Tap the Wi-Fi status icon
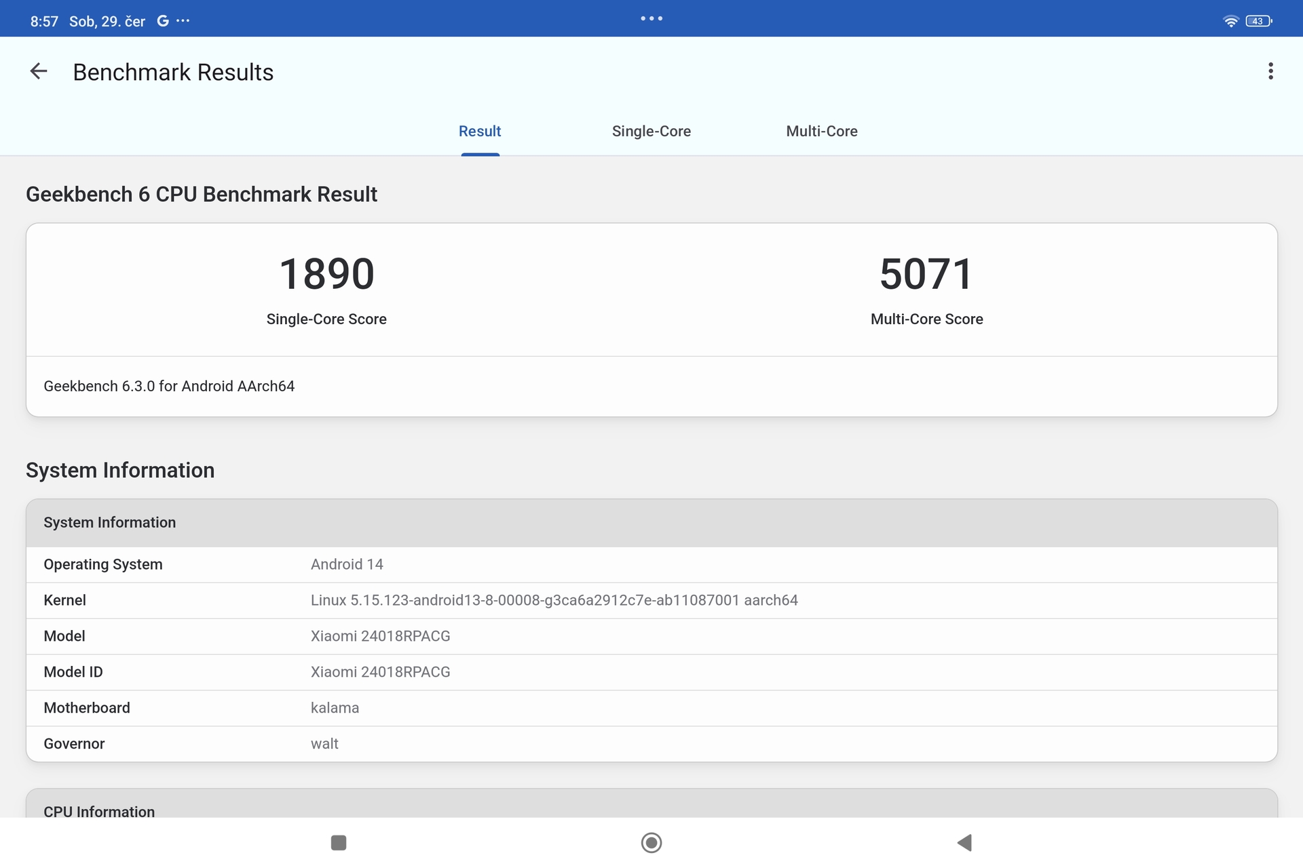Viewport: 1303px width, 868px height. 1230,21
